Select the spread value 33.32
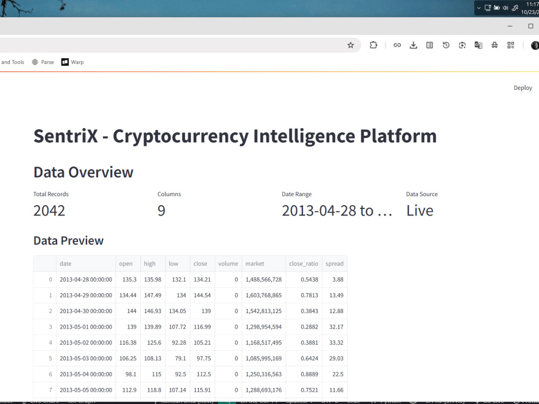Viewport: 539px width, 404px height. (x=335, y=343)
